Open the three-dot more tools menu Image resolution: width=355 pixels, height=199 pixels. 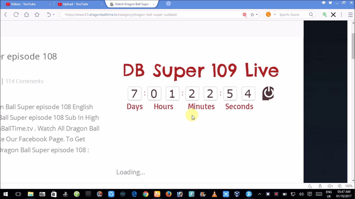click(x=341, y=15)
